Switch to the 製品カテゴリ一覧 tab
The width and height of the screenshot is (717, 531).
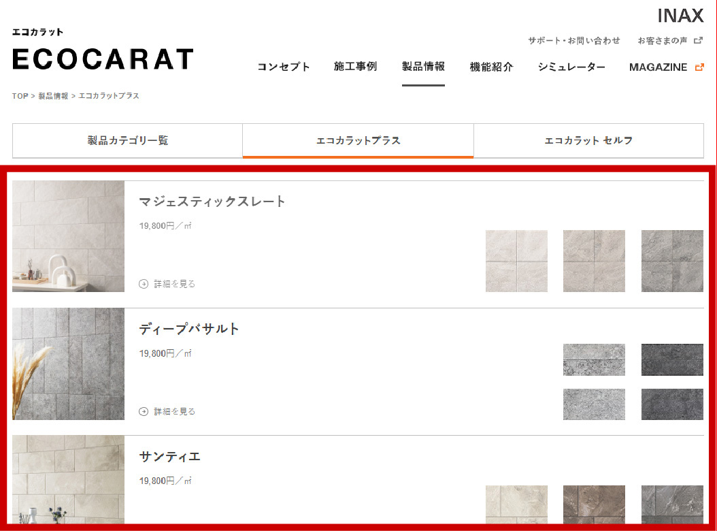(x=128, y=141)
